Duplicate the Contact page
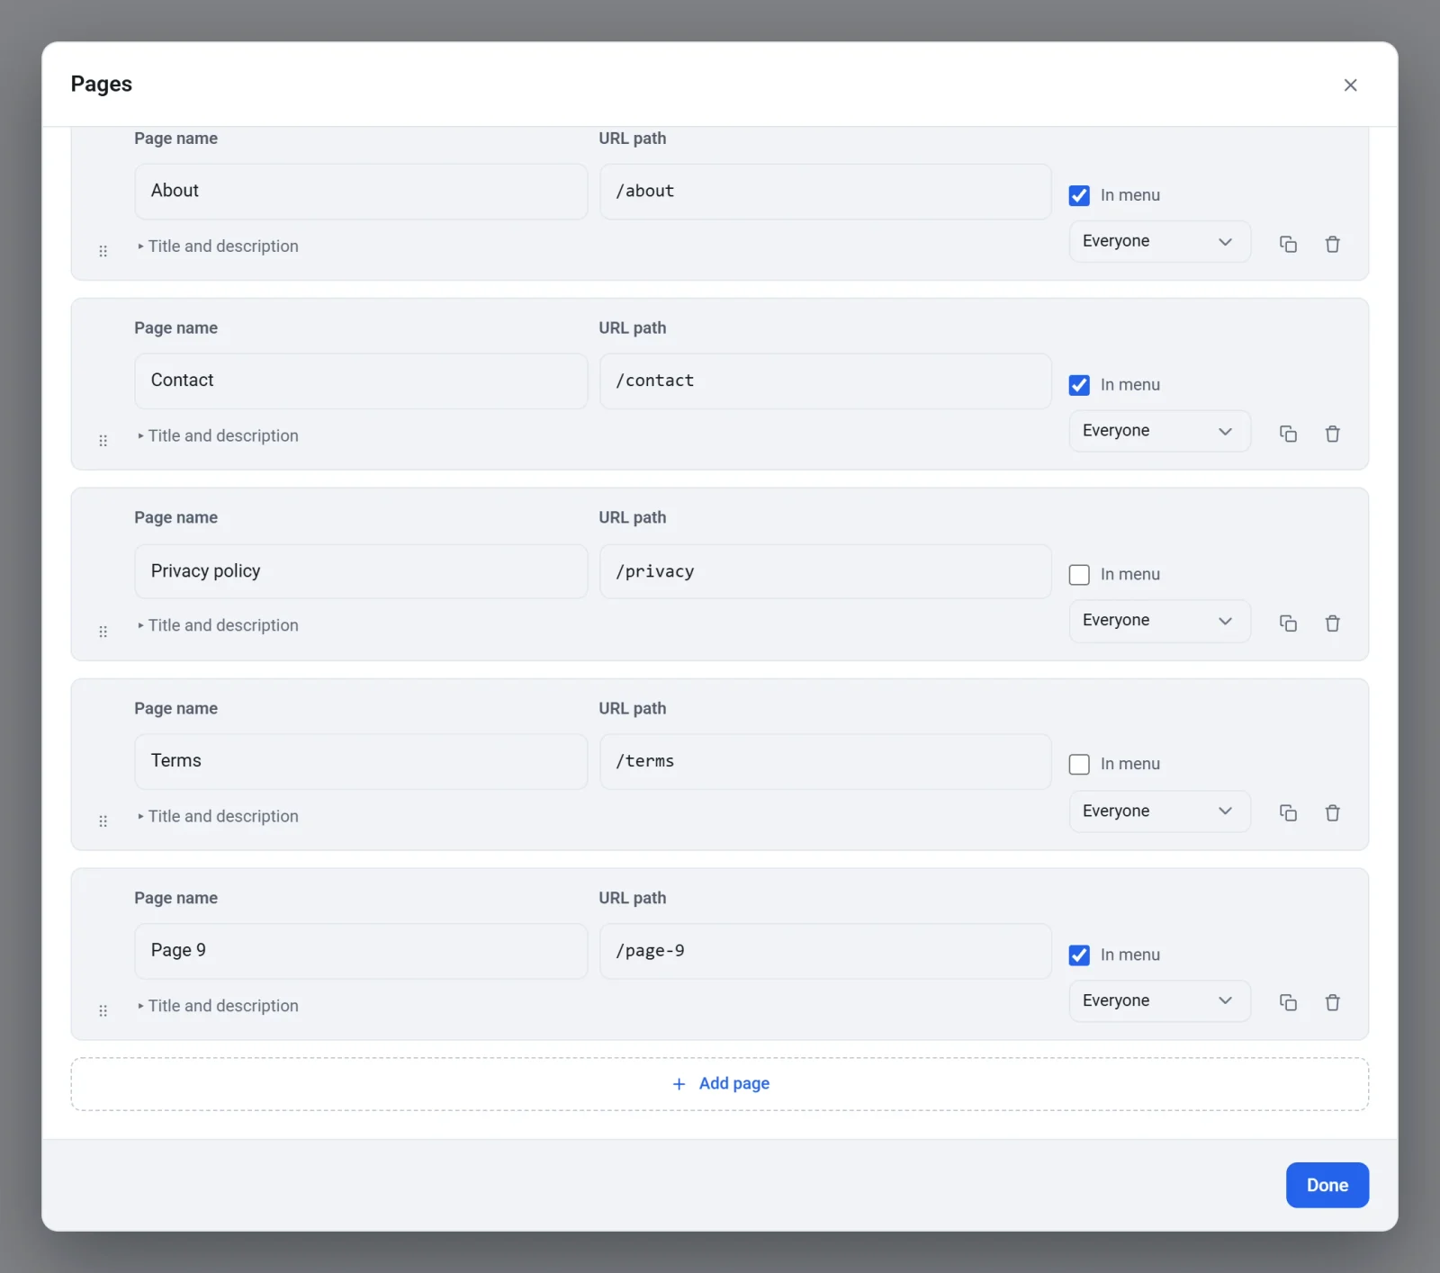The width and height of the screenshot is (1440, 1273). coord(1288,434)
